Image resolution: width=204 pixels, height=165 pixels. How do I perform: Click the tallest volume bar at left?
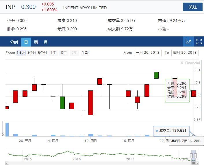coord(7,130)
